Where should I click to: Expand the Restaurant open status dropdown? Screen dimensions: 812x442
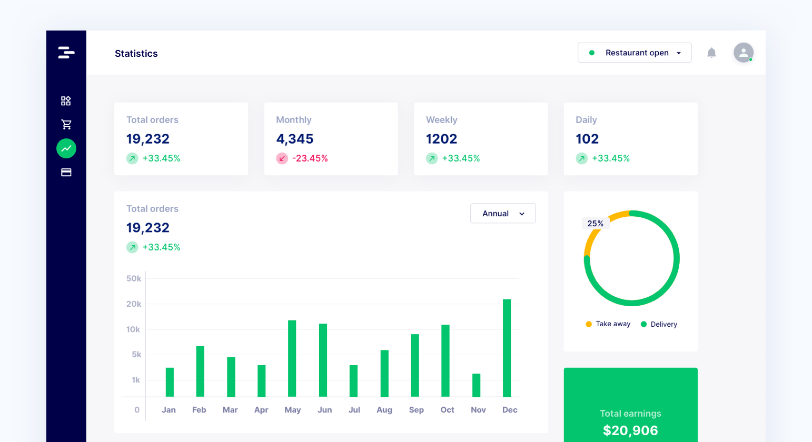tap(635, 53)
